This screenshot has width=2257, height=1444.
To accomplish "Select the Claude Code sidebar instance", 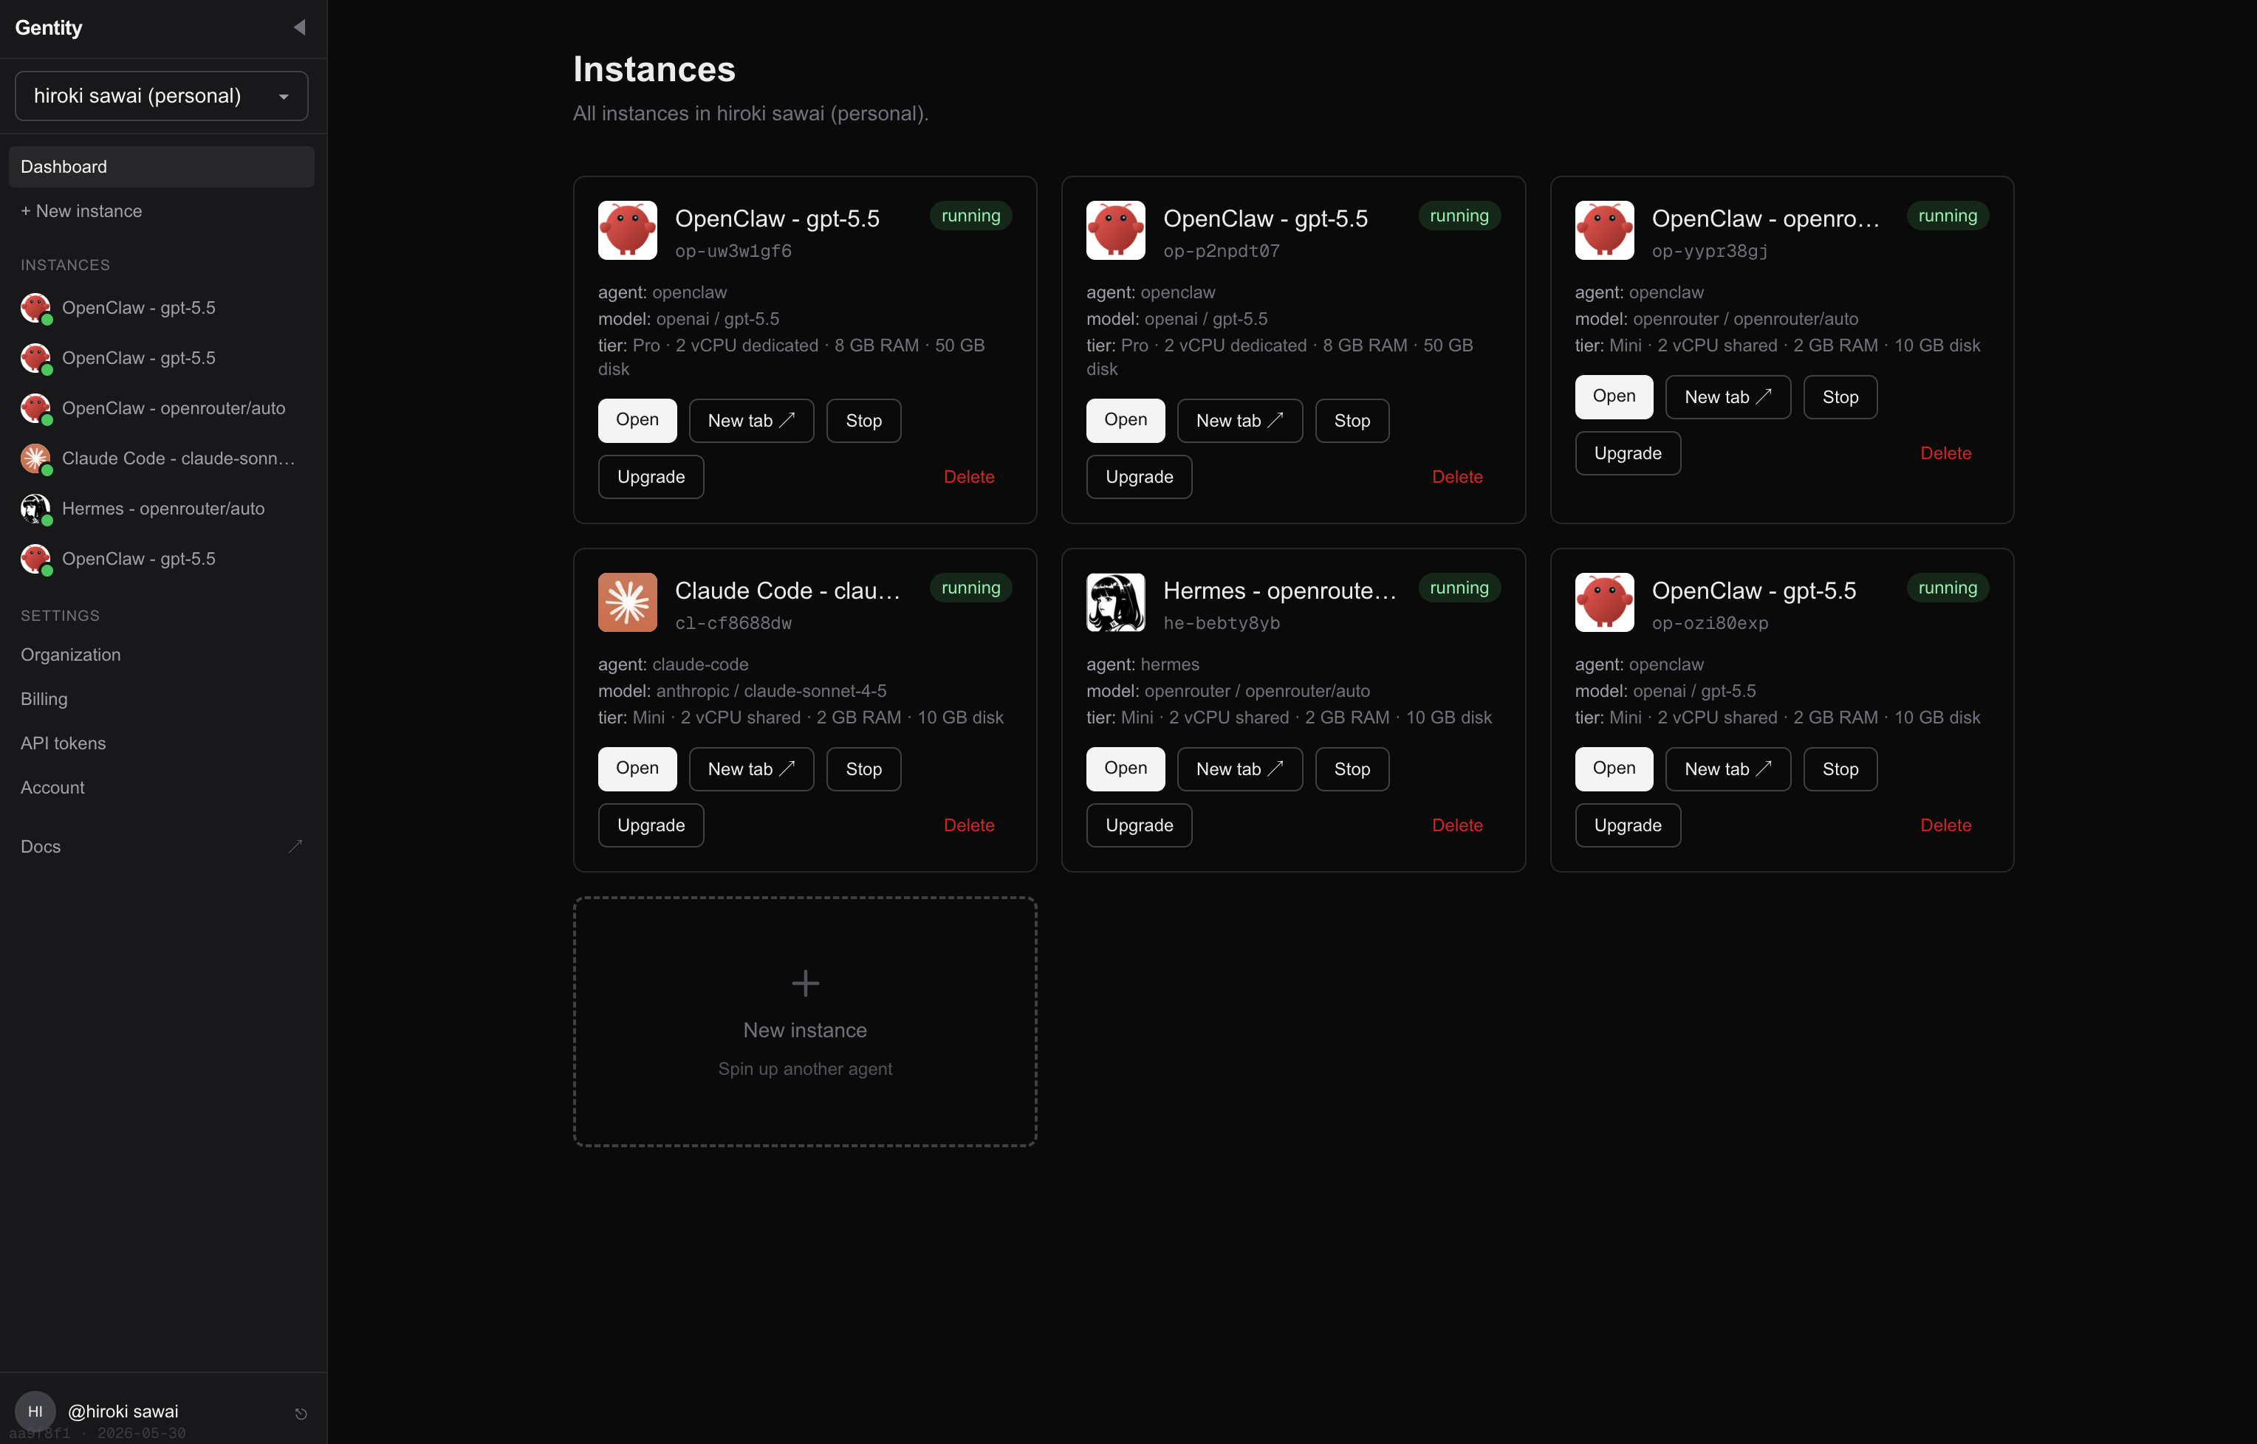I will (x=161, y=458).
